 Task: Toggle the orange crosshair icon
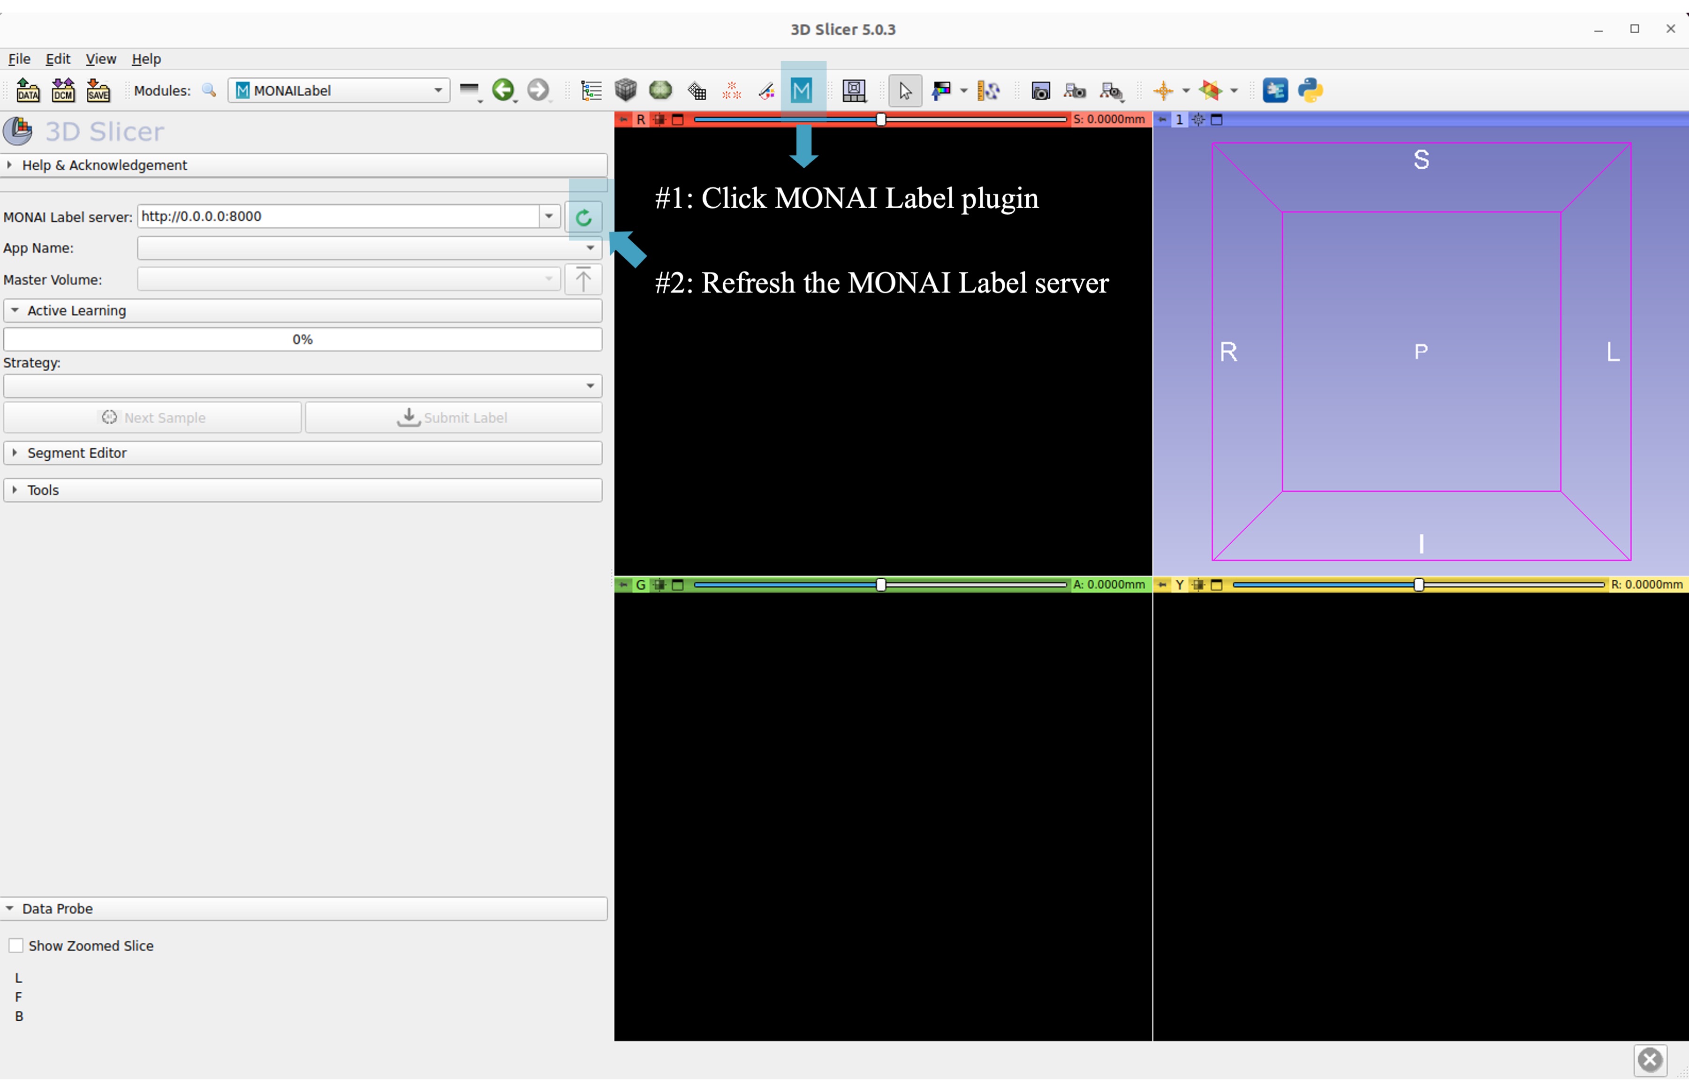coord(1164,91)
